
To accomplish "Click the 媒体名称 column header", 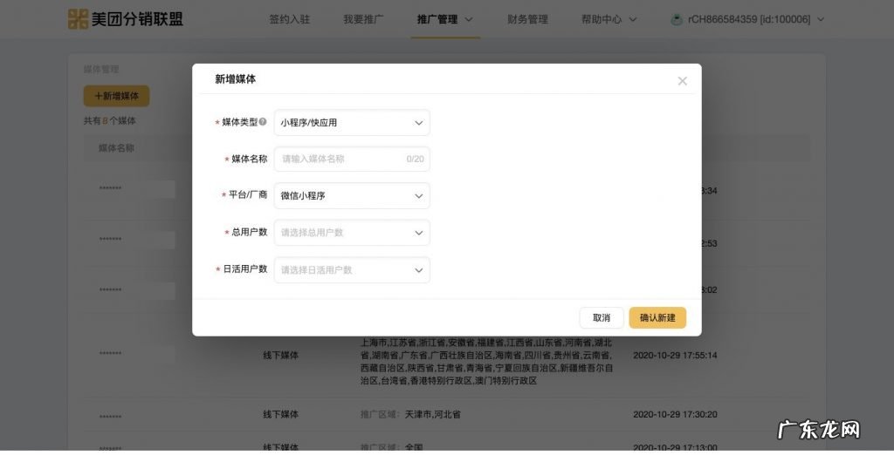I will 116,148.
